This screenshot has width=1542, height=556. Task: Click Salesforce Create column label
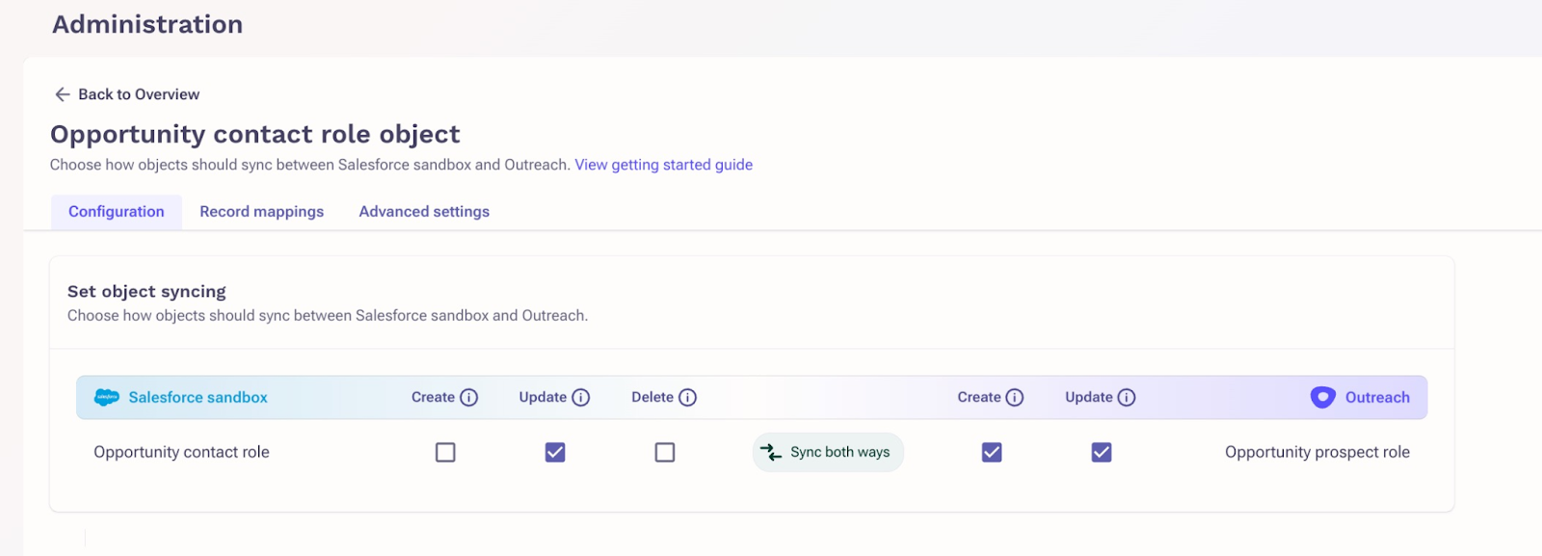pyautogui.click(x=433, y=397)
